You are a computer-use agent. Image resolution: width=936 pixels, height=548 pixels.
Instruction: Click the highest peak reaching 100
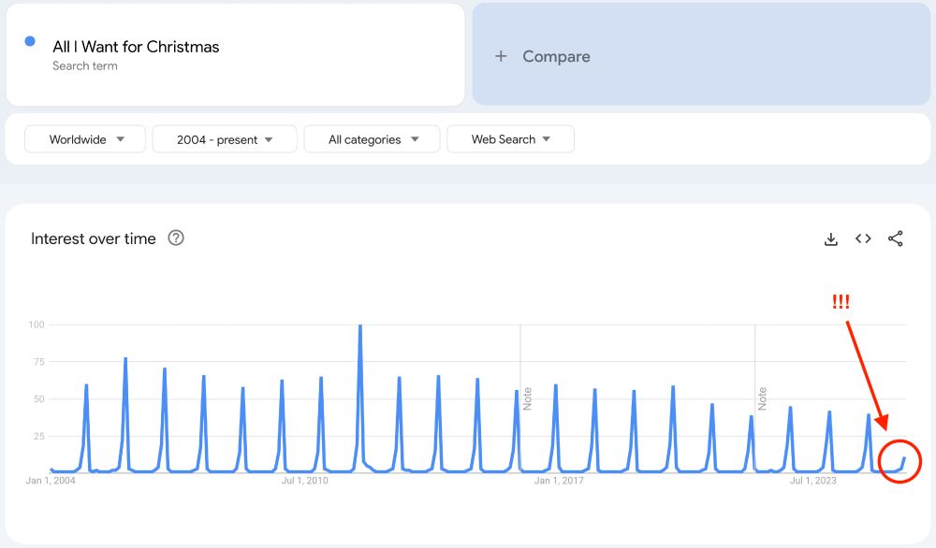tap(360, 325)
